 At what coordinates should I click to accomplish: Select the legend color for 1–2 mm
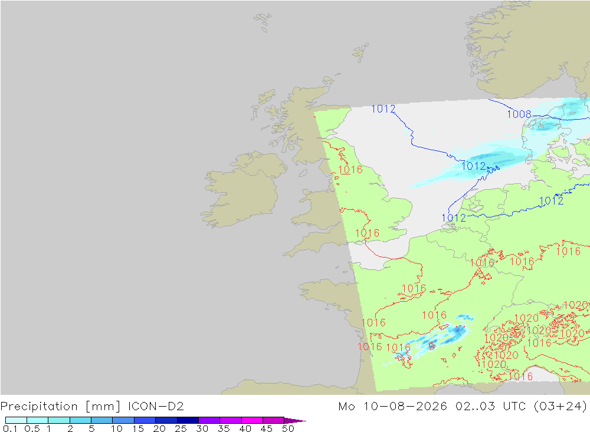point(58,420)
